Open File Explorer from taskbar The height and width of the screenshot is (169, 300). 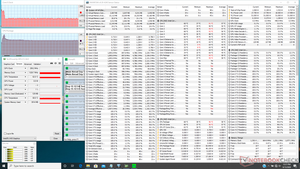point(88,166)
